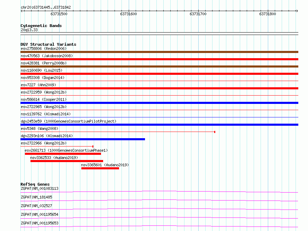Click the dgv2453e59 1000GenomesConsortiumPilotProject label
This screenshot has height=231, width=308.
(69, 121)
